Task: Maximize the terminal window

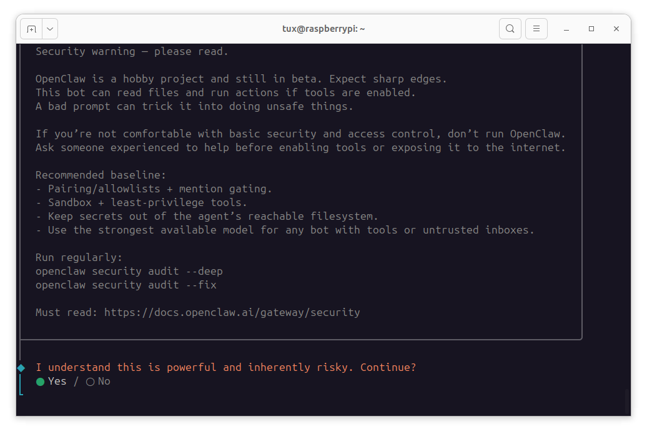Action: 591,29
